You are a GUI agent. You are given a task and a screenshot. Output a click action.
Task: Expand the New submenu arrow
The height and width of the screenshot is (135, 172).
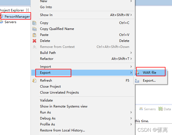(x=131, y=1)
